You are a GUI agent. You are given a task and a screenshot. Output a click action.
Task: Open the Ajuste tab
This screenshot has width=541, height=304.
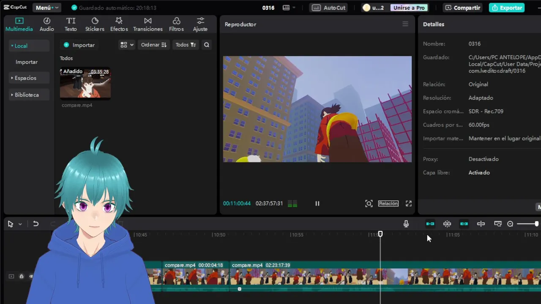pyautogui.click(x=200, y=24)
